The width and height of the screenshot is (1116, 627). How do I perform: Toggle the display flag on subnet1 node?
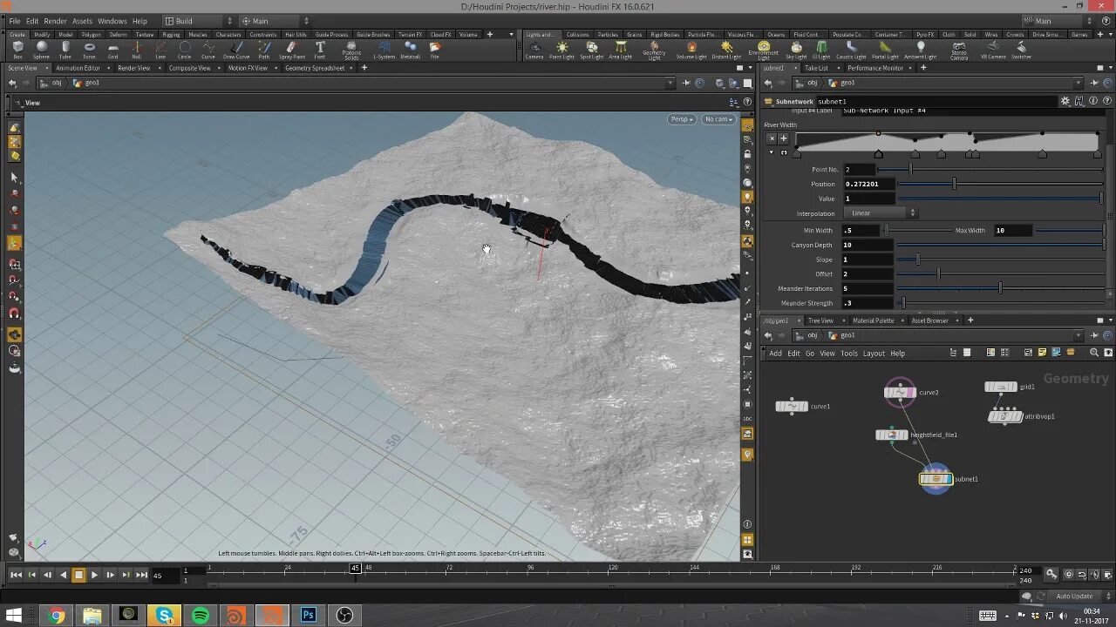click(949, 479)
